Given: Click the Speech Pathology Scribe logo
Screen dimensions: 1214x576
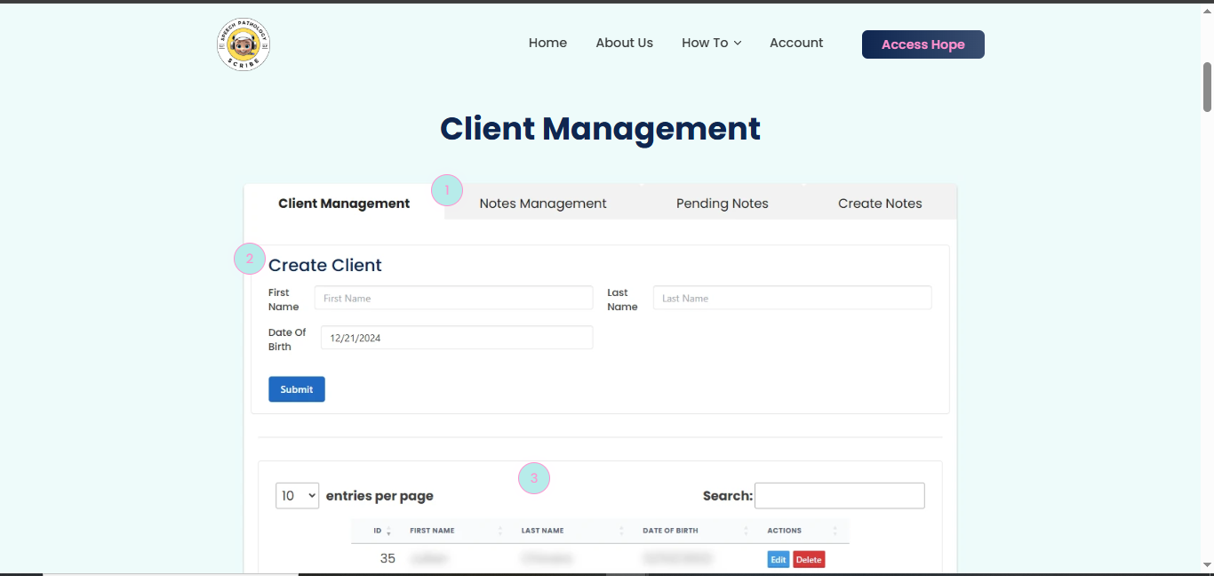Looking at the screenshot, I should (244, 44).
